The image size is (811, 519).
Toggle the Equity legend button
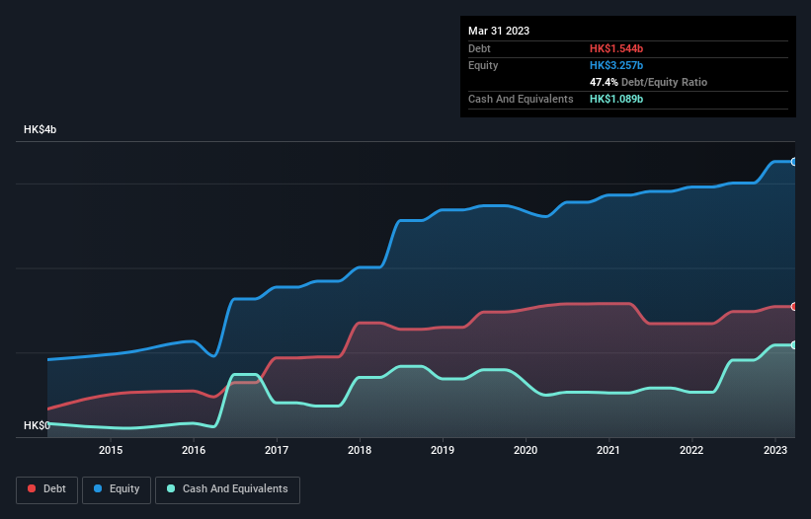(117, 489)
